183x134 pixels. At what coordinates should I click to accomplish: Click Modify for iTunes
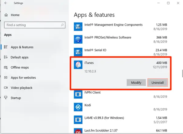point(136,82)
